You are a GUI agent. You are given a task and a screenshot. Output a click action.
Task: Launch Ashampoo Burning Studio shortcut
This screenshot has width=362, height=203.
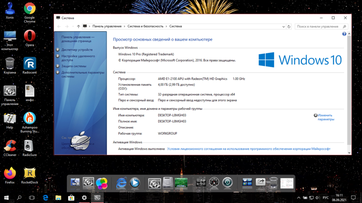pos(29,123)
